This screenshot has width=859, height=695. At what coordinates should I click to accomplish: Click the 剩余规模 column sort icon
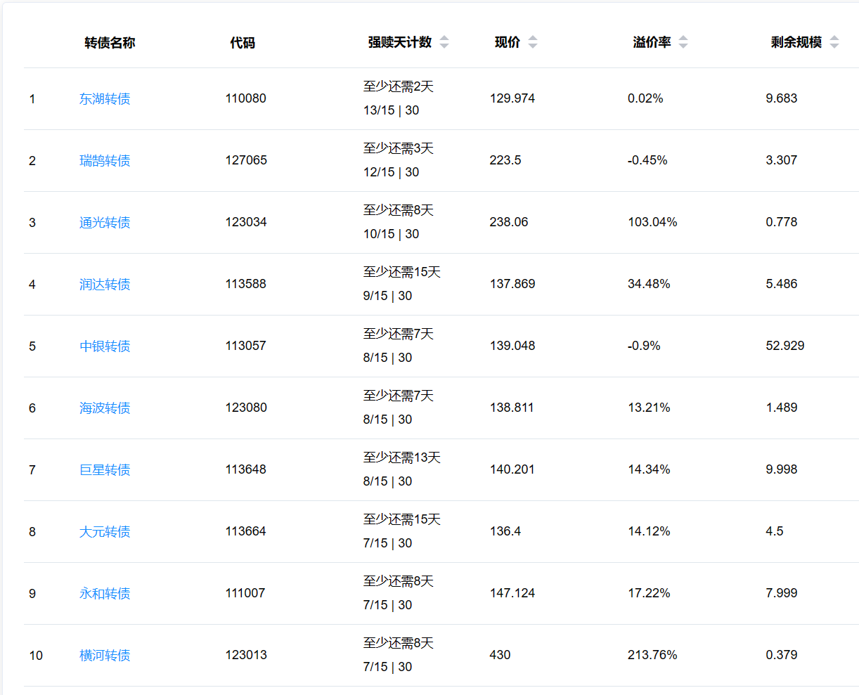[834, 42]
